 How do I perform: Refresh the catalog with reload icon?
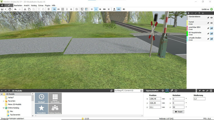pyautogui.click(x=111, y=91)
